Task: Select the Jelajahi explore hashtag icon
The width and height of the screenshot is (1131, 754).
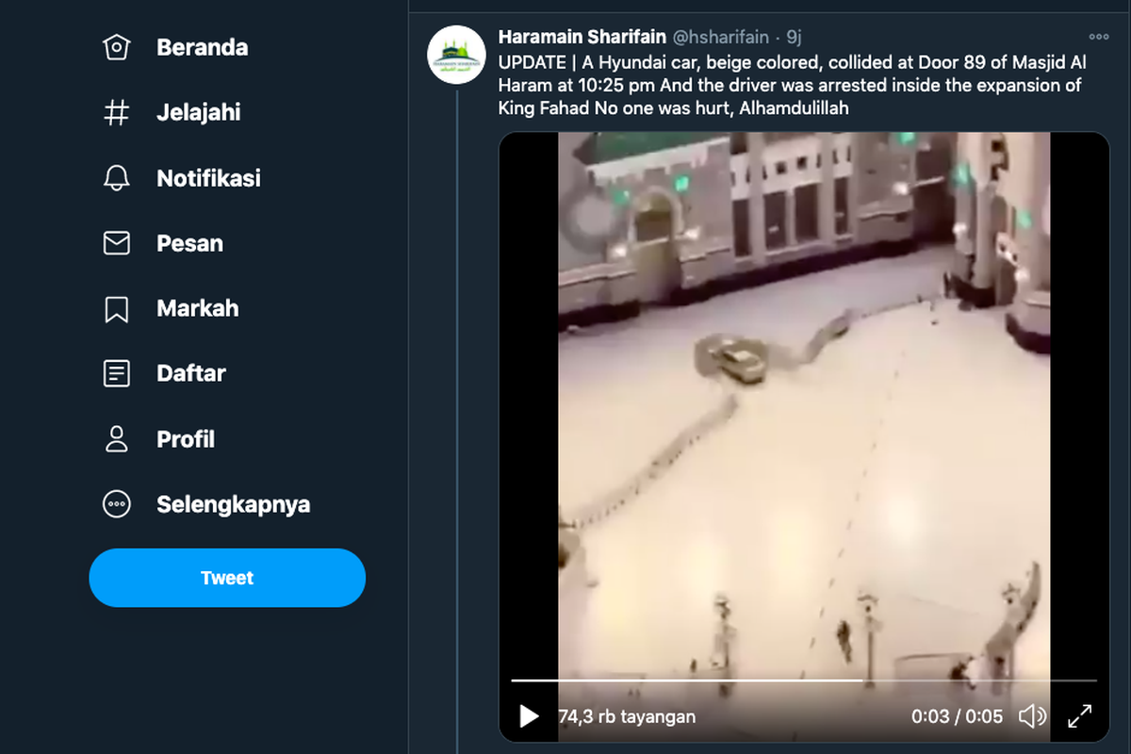Action: pyautogui.click(x=117, y=111)
